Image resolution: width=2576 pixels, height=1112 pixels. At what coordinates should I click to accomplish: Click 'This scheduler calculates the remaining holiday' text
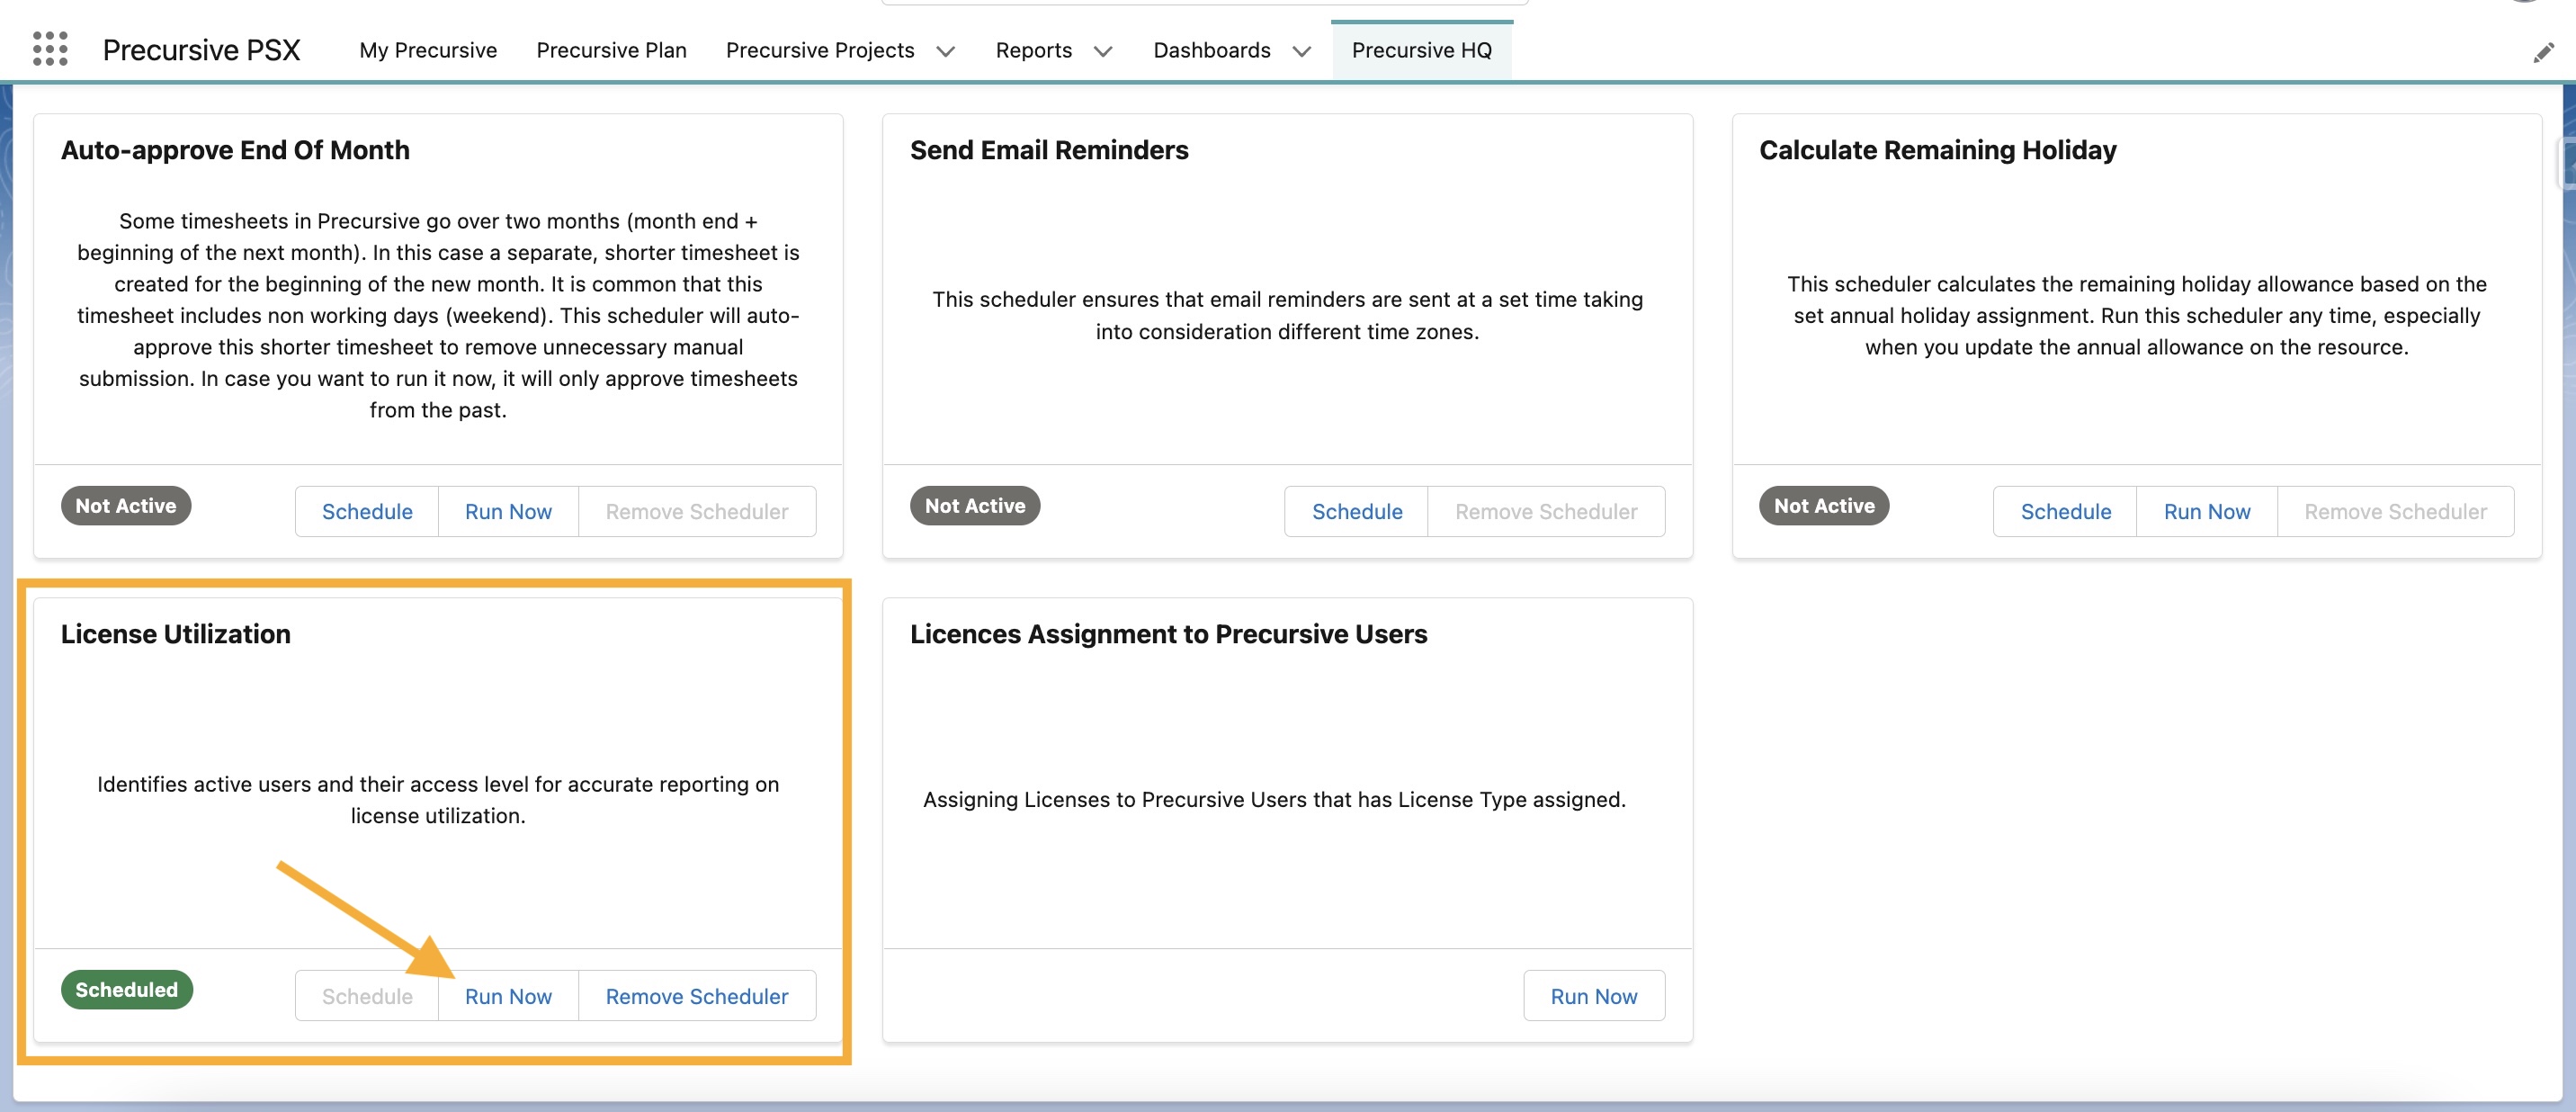(x=2137, y=315)
